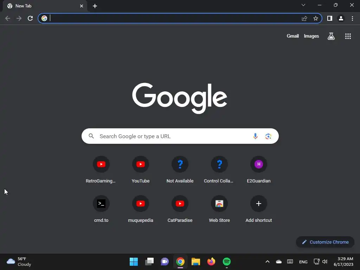Close the New Tab tab
The image size is (360, 270).
tap(82, 6)
